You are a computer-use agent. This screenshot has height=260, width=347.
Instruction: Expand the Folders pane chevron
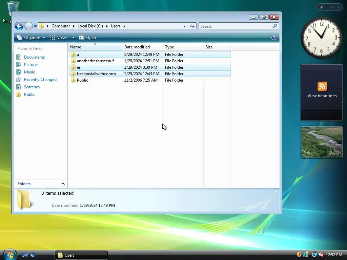click(63, 184)
